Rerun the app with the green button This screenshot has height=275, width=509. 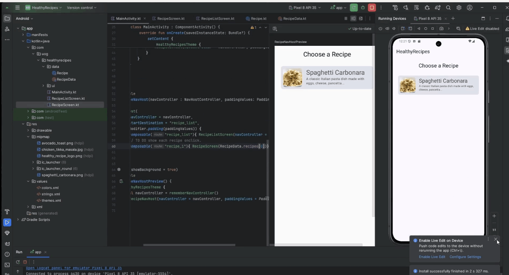(354, 8)
